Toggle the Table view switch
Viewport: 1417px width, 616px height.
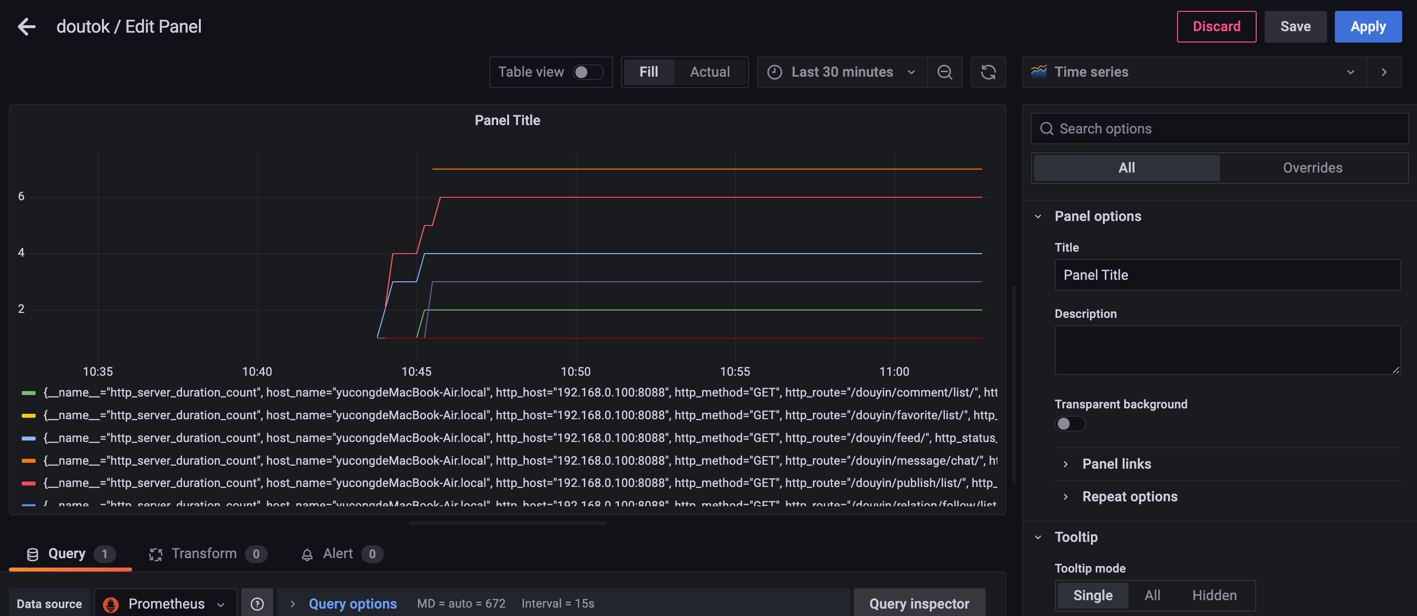pos(587,72)
